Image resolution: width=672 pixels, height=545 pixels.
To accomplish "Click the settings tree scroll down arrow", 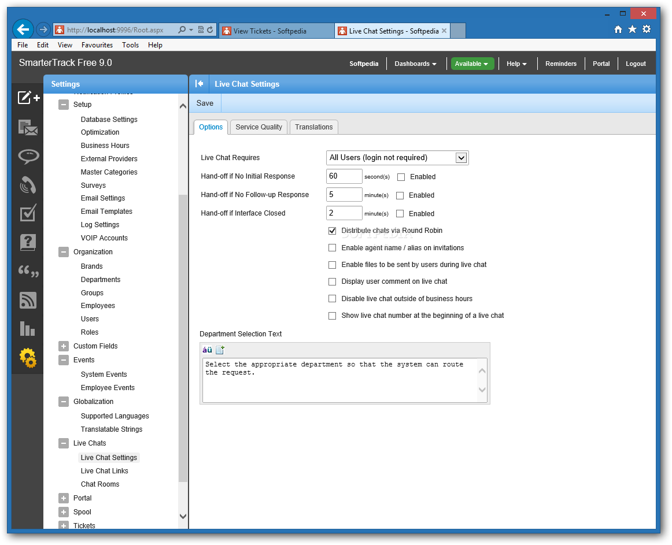I will tap(183, 516).
